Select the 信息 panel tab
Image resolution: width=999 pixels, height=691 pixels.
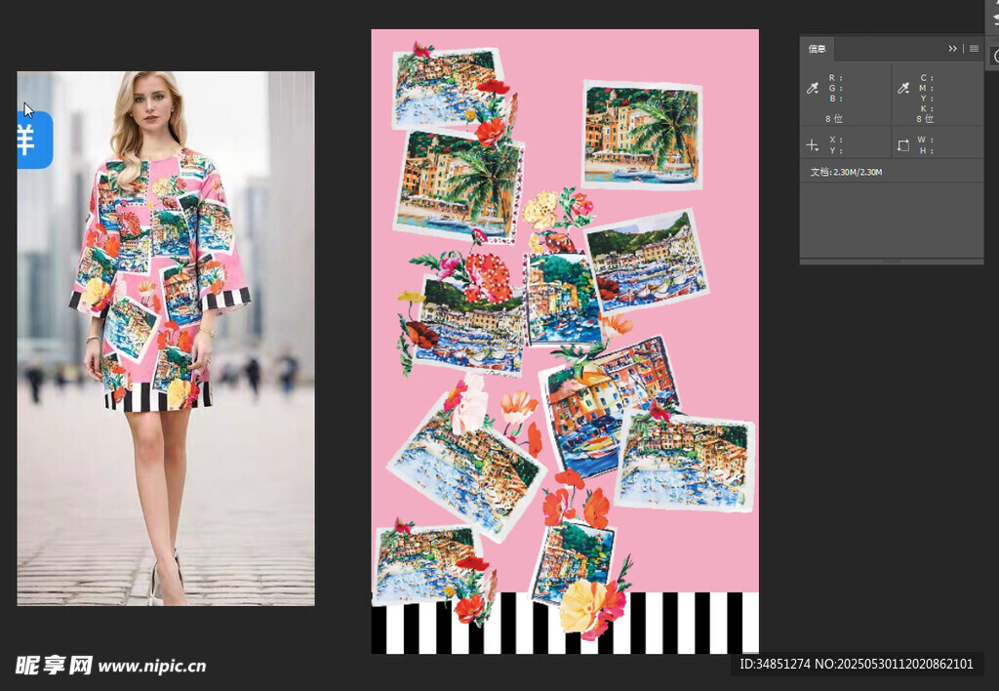[x=817, y=49]
